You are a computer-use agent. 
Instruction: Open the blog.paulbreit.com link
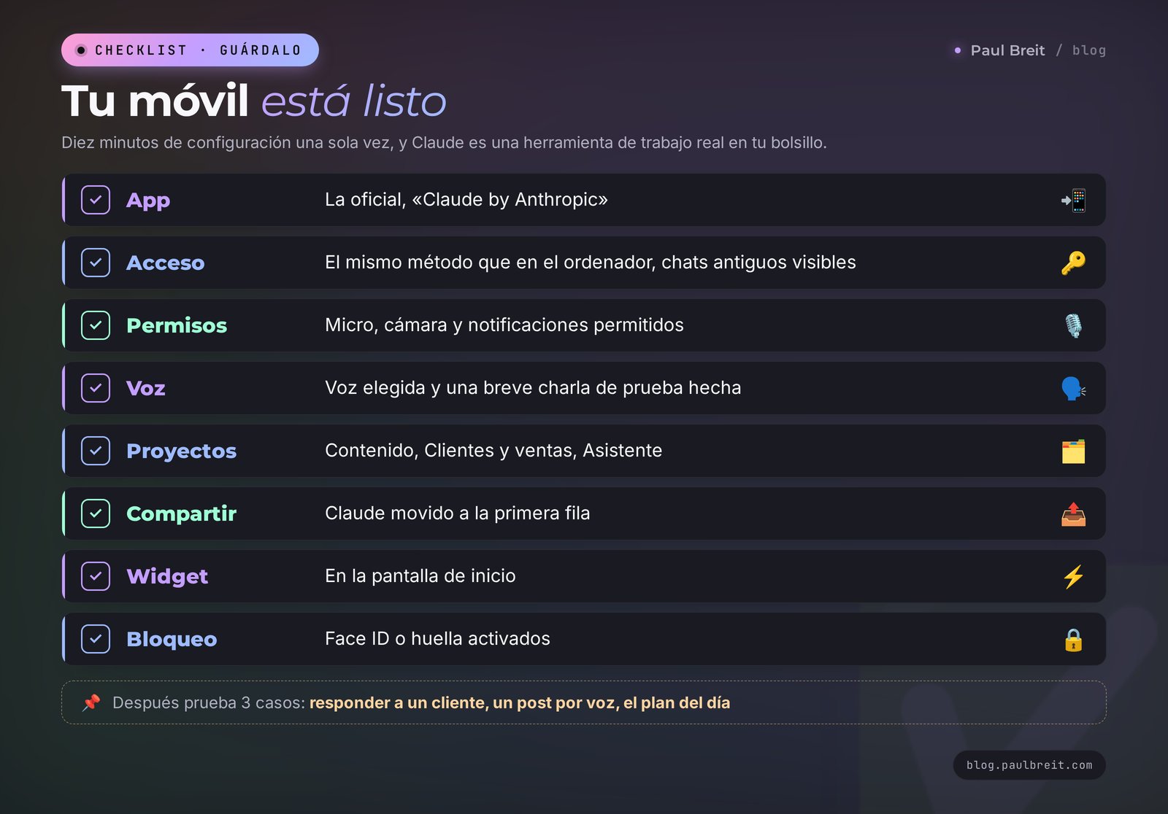tap(1029, 765)
